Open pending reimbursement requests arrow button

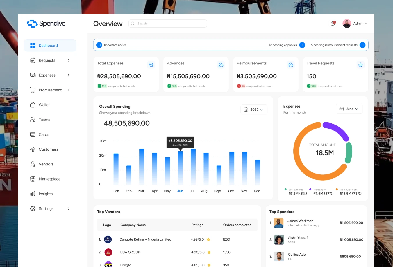(362, 45)
